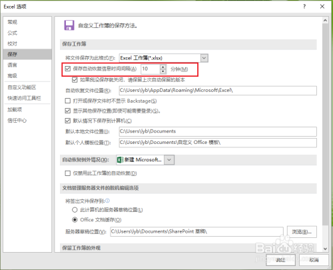Click the info icon beside 将签出文件保存到
Image resolution: width=333 pixels, height=270 pixels.
[107, 201]
